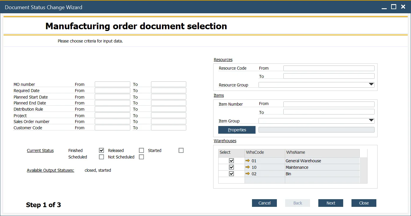This screenshot has width=411, height=216.
Task: Sort by the WhsName column header
Action: pyautogui.click(x=322, y=153)
